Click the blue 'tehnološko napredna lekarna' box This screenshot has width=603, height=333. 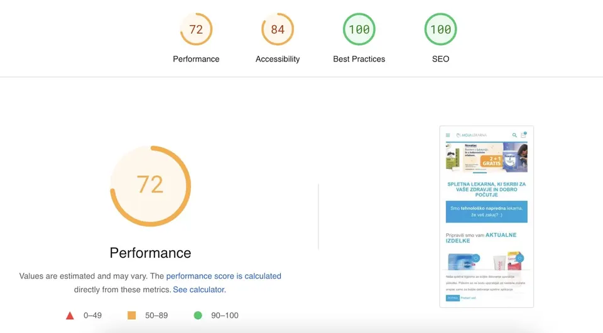[x=486, y=211]
